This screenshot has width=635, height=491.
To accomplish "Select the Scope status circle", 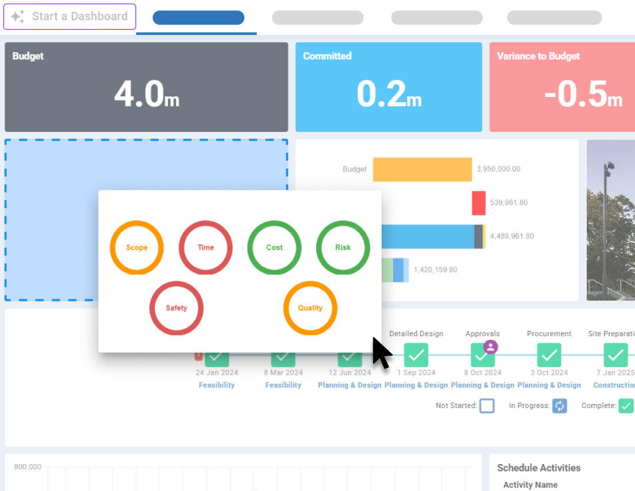I will (136, 247).
